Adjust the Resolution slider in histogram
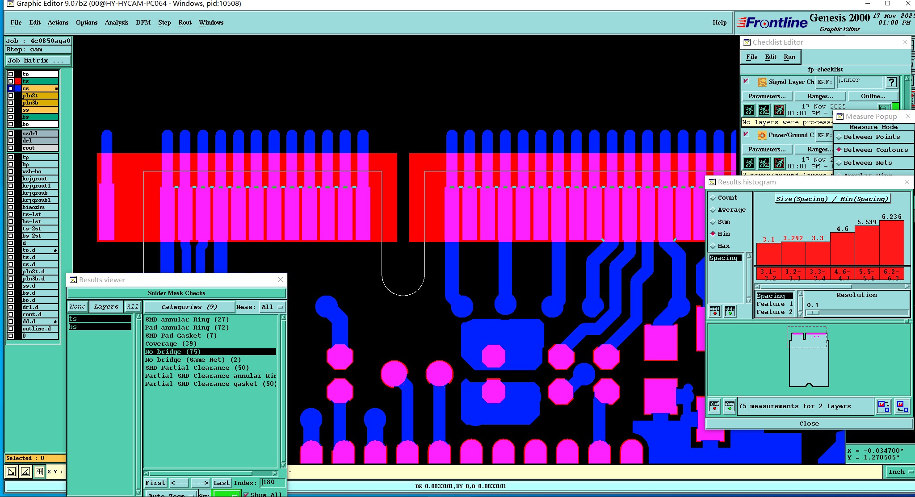Image resolution: width=915 pixels, height=497 pixels. pos(812,313)
